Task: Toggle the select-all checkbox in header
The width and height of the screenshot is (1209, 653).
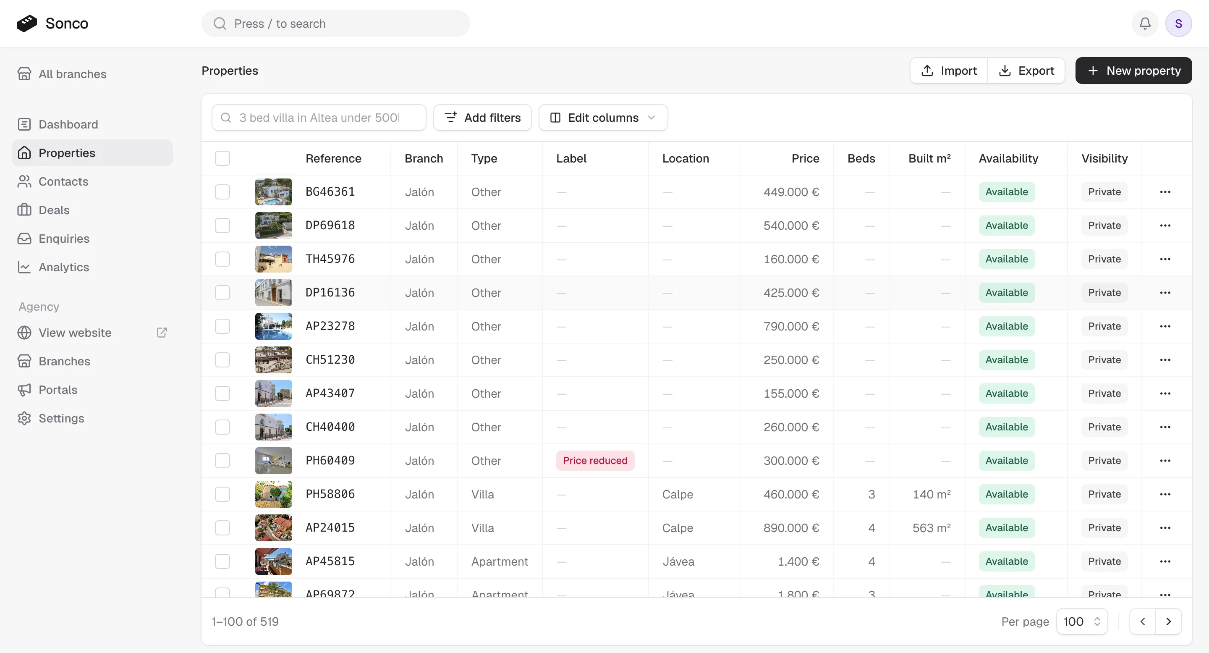Action: click(222, 159)
